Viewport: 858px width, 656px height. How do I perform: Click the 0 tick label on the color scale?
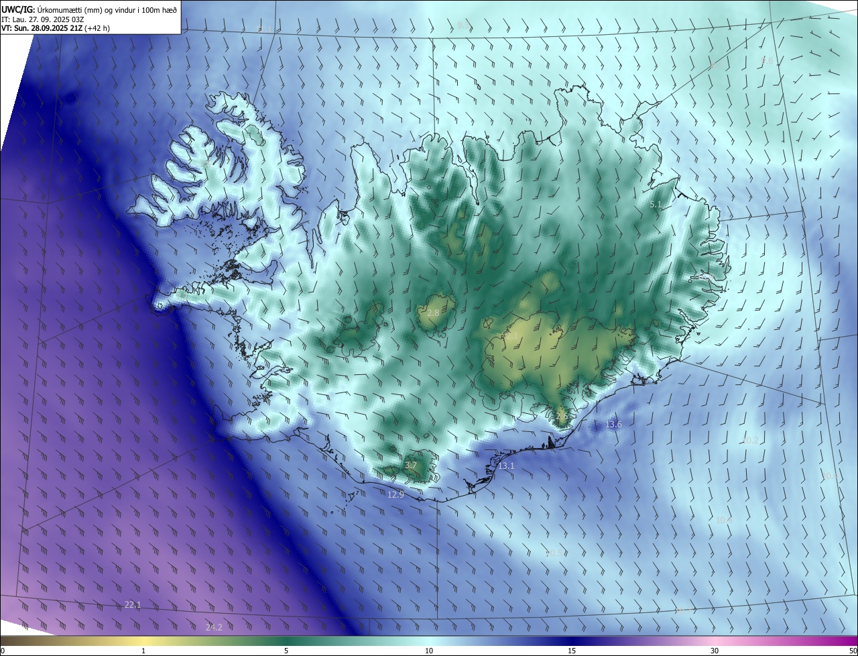[x=3, y=651]
